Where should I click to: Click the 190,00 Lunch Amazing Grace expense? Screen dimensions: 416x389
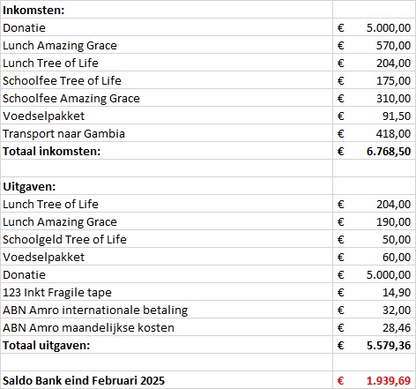[x=374, y=221]
